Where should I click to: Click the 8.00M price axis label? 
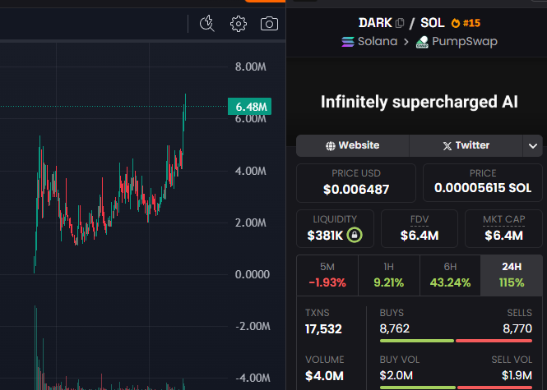pyautogui.click(x=251, y=67)
